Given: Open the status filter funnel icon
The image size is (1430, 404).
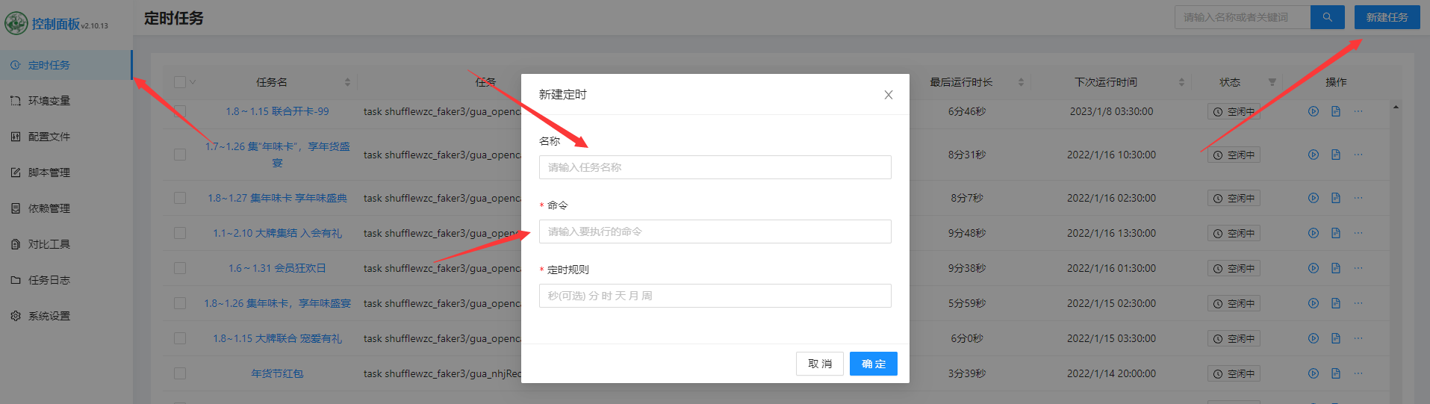Looking at the screenshot, I should pyautogui.click(x=1272, y=82).
